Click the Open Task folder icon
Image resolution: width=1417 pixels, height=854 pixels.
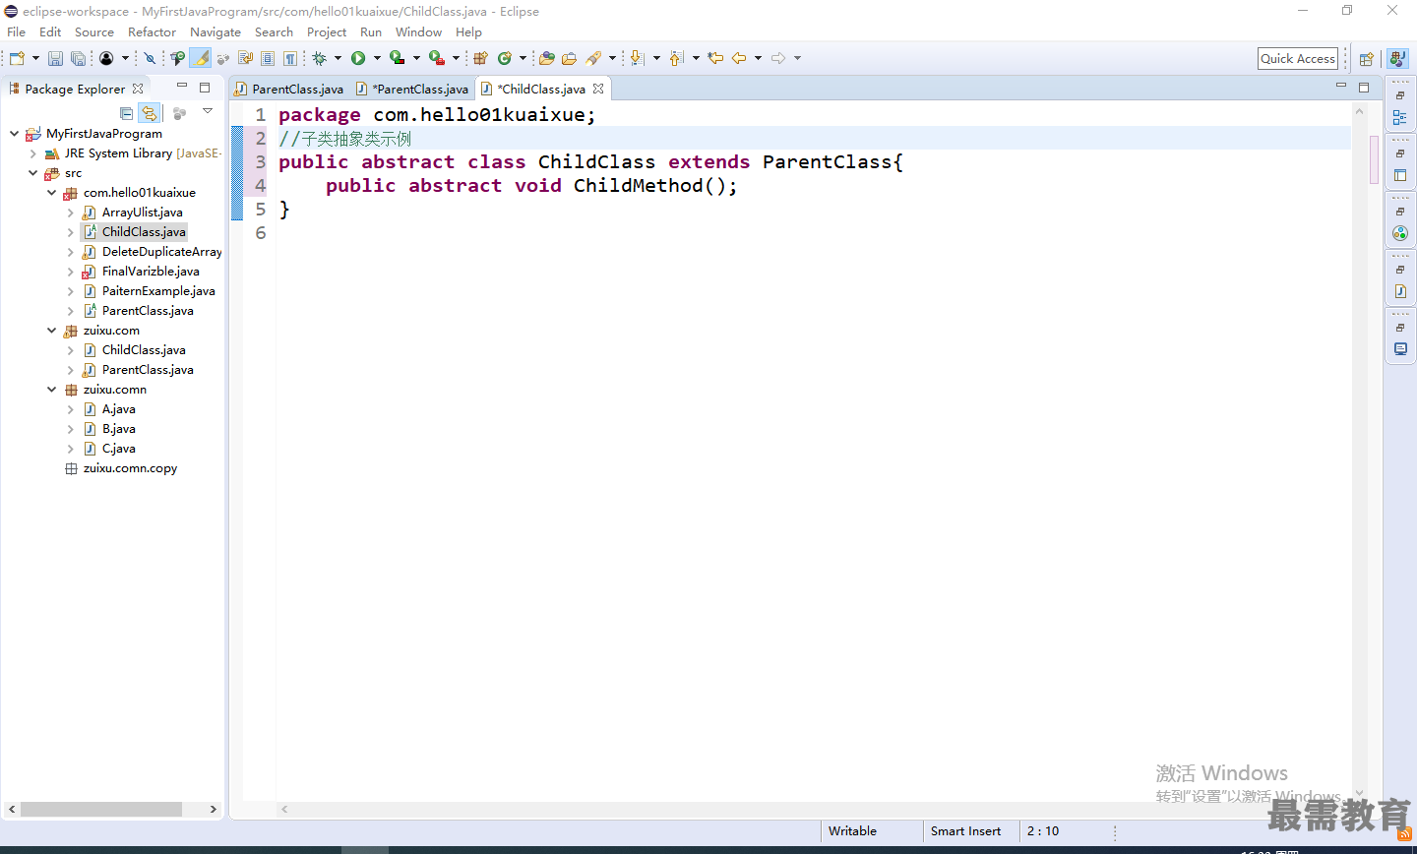coord(569,58)
